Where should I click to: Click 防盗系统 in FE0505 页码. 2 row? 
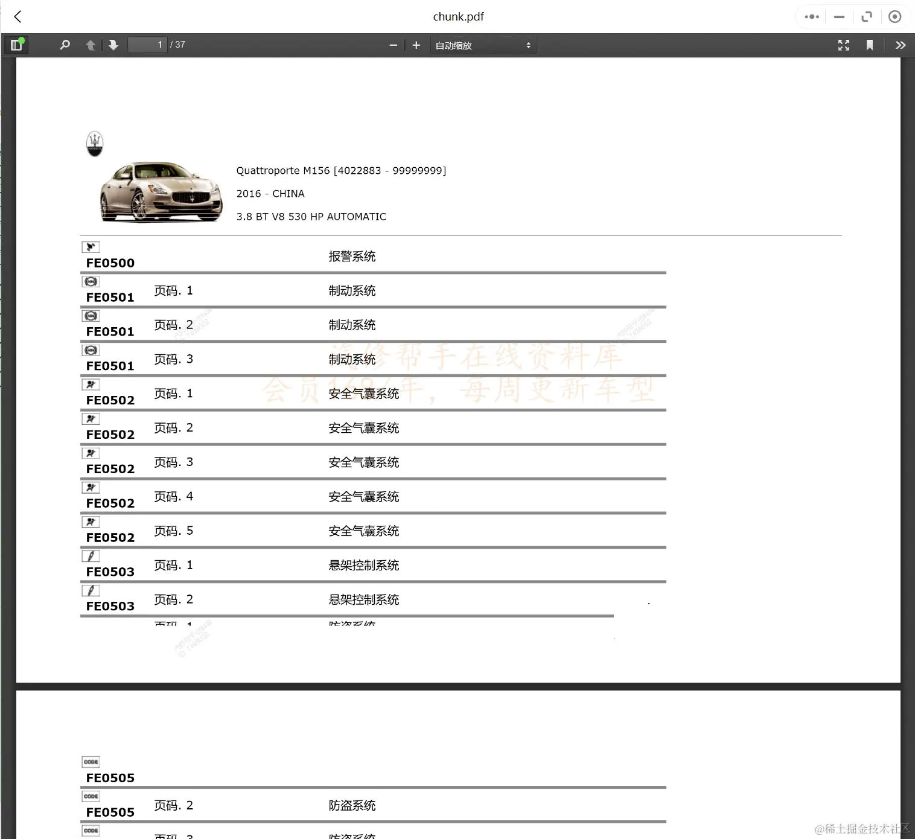tap(352, 806)
